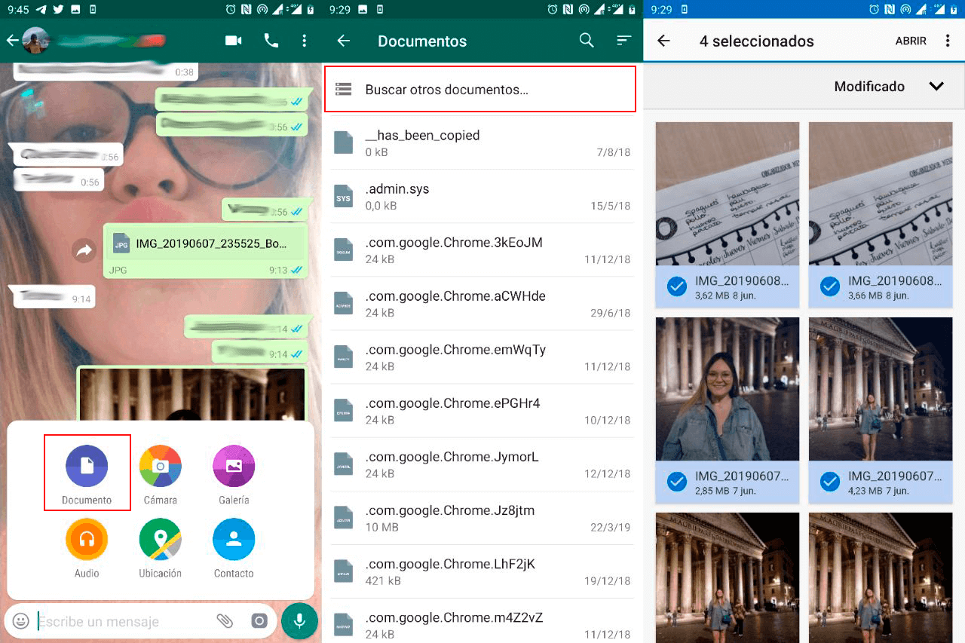The width and height of the screenshot is (965, 643).
Task: Toggle selection of 4,23 MB image
Action: click(x=830, y=481)
